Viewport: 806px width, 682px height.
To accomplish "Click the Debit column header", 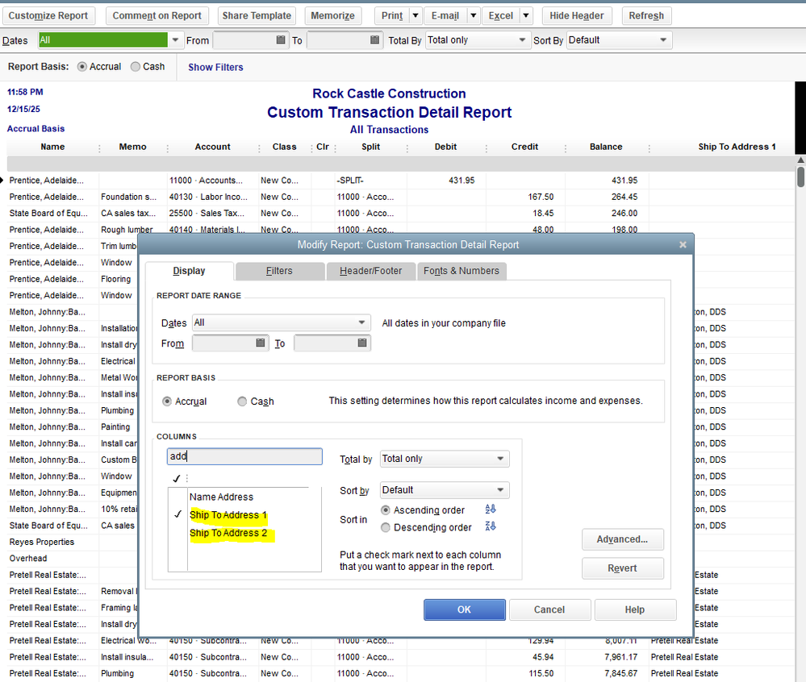I will (x=445, y=147).
